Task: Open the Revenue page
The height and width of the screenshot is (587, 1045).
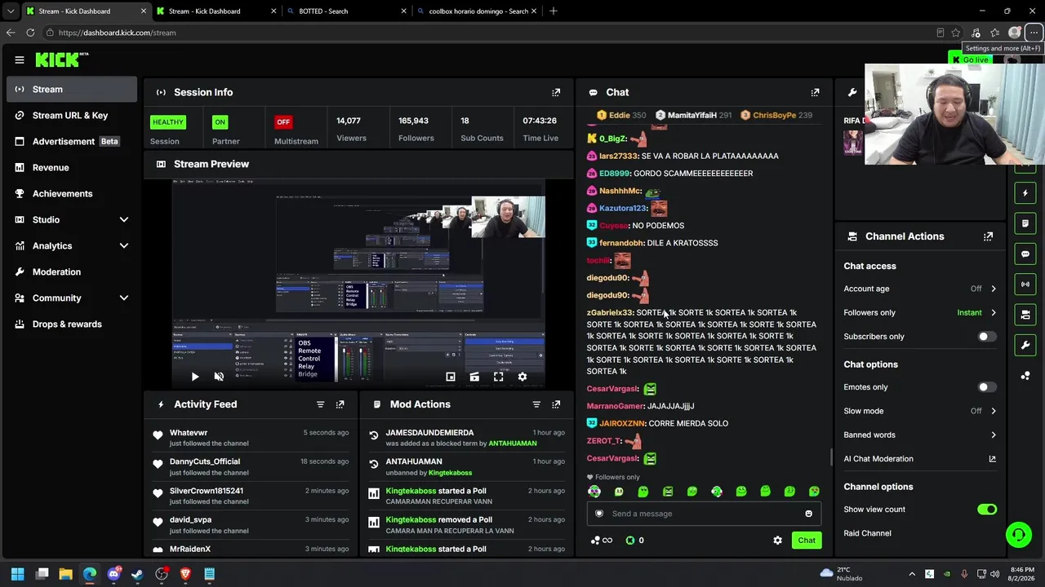Action: click(x=72, y=167)
